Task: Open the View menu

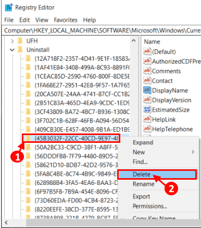Action: [42, 20]
